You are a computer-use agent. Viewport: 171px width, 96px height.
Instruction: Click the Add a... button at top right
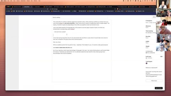(154, 17)
